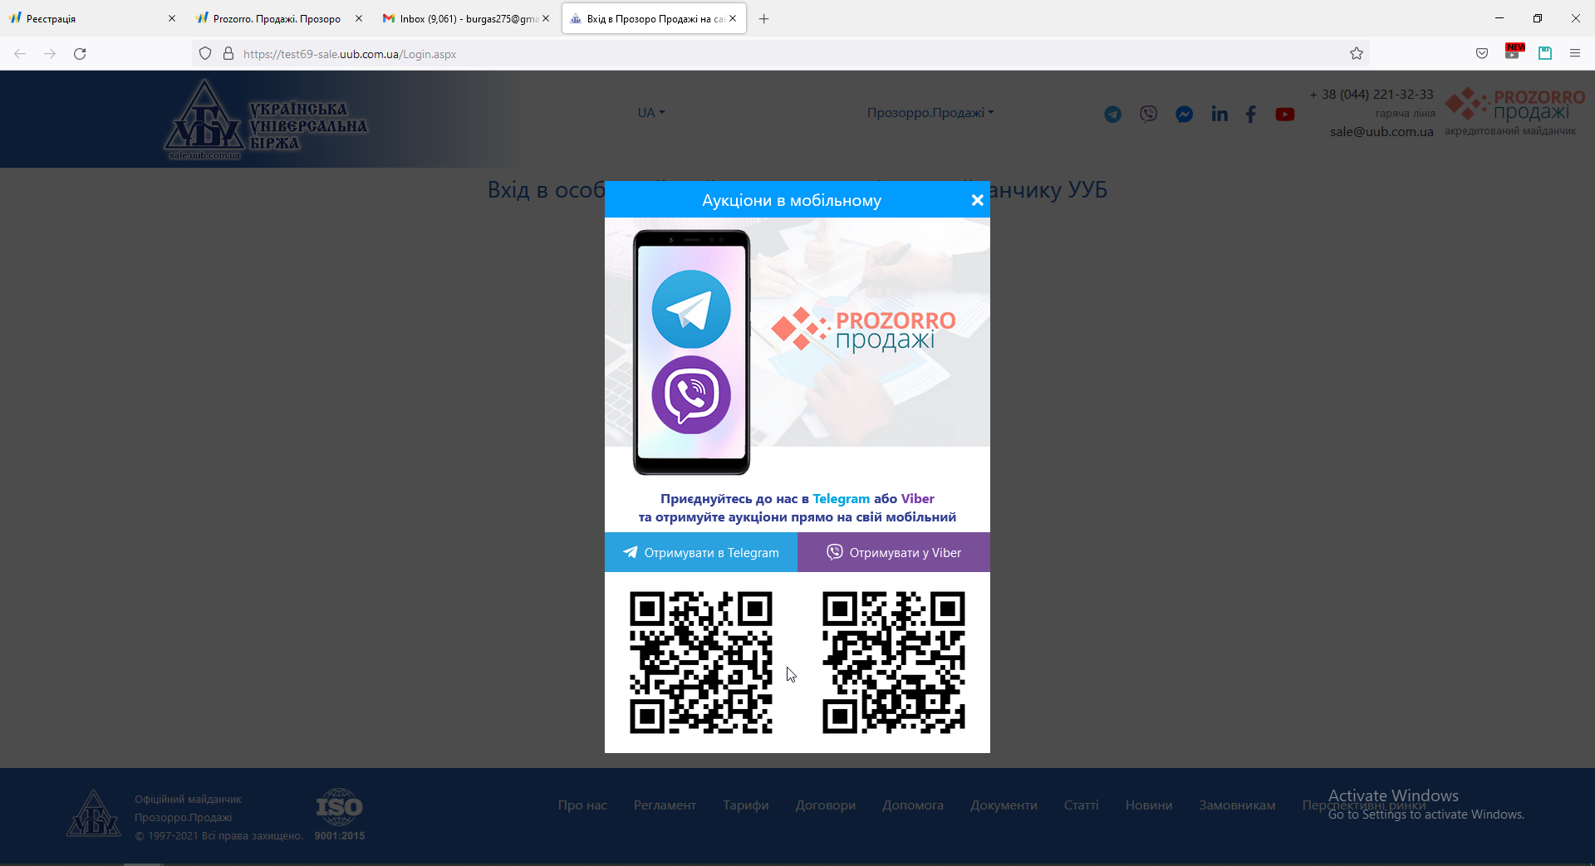The height and width of the screenshot is (866, 1595).
Task: Open 'Договори' footer link
Action: (x=826, y=805)
